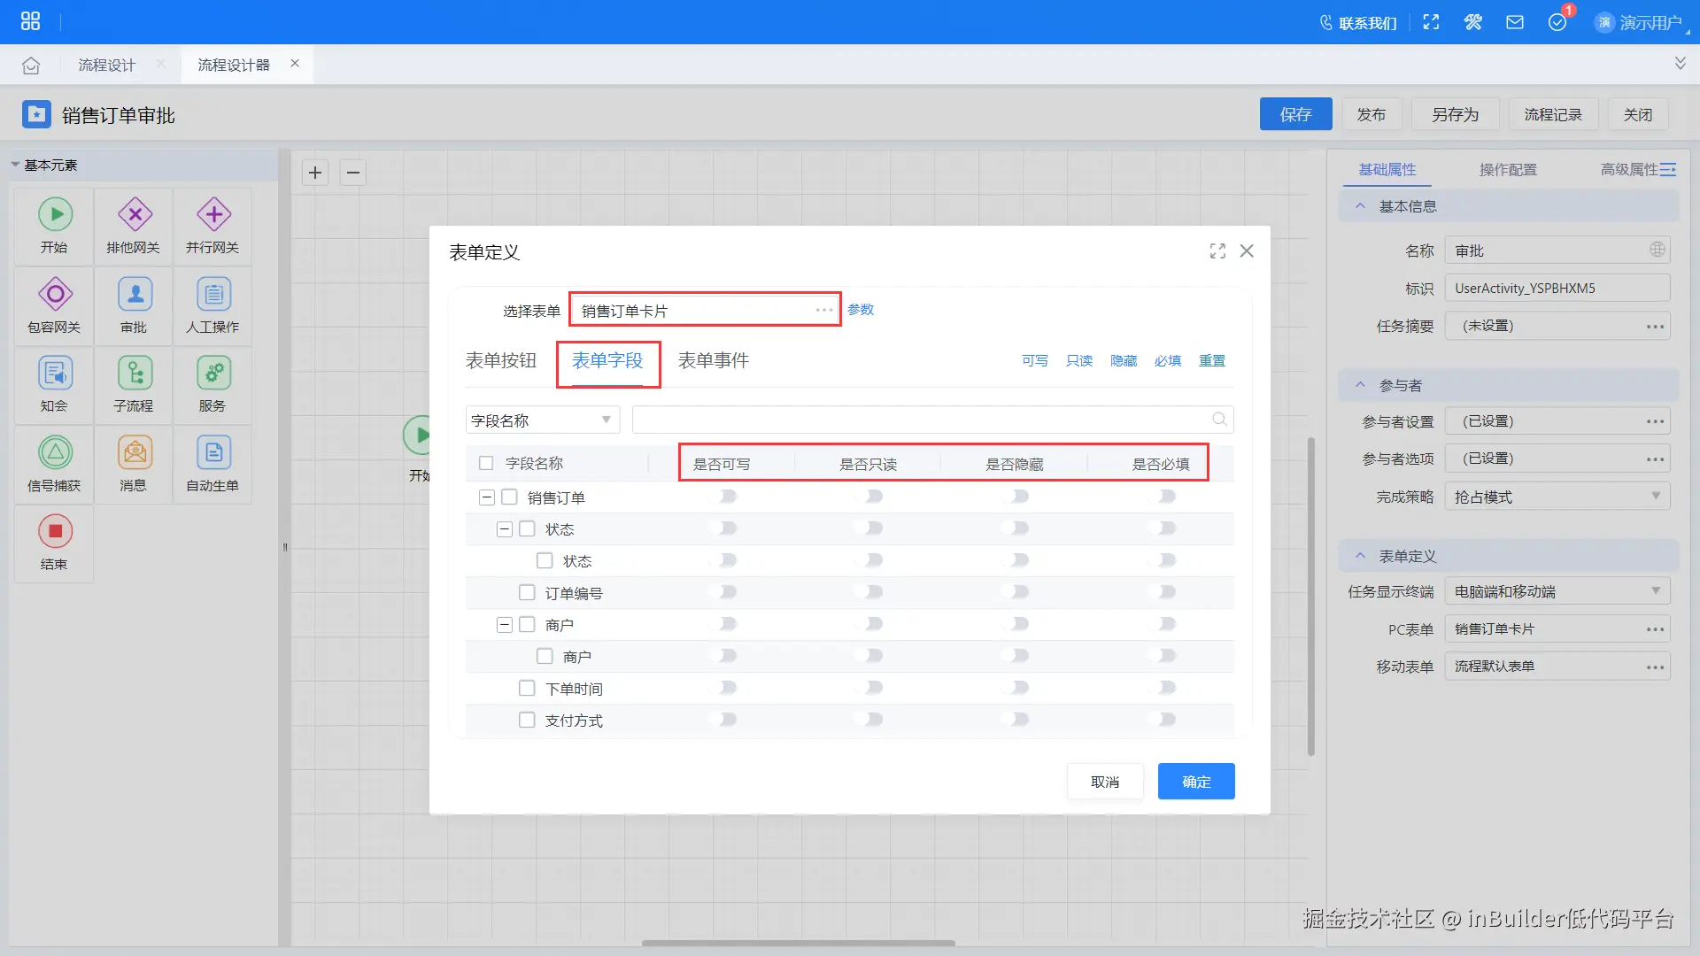
Task: Switch to the 表单事件 tab
Action: coord(713,361)
